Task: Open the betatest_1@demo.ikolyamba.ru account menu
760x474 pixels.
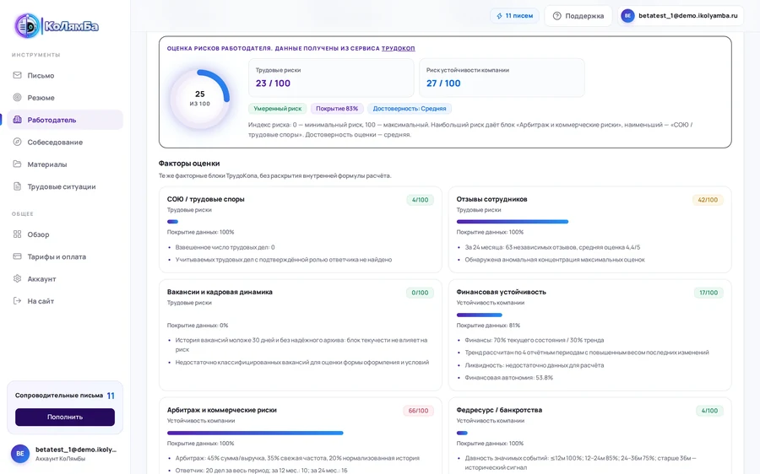Action: tap(680, 16)
